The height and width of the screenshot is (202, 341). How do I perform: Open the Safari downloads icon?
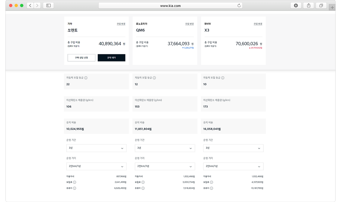296,5
